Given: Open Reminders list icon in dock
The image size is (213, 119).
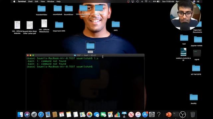Looking at the screenshot, I should tap(76, 115).
